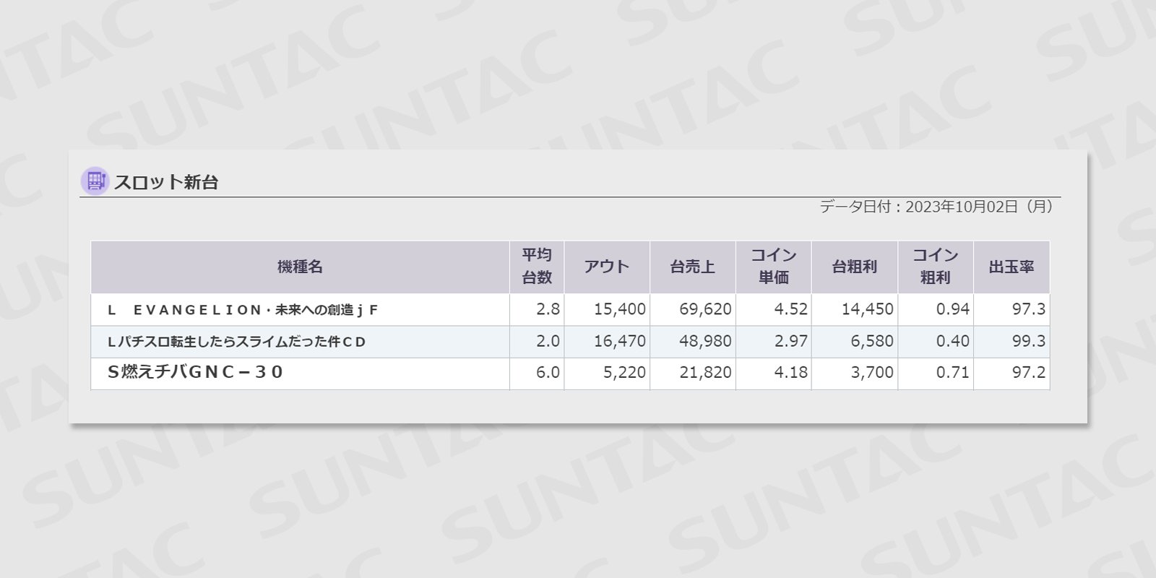Click gross profit value 3,700
This screenshot has height=578, width=1156.
[872, 373]
